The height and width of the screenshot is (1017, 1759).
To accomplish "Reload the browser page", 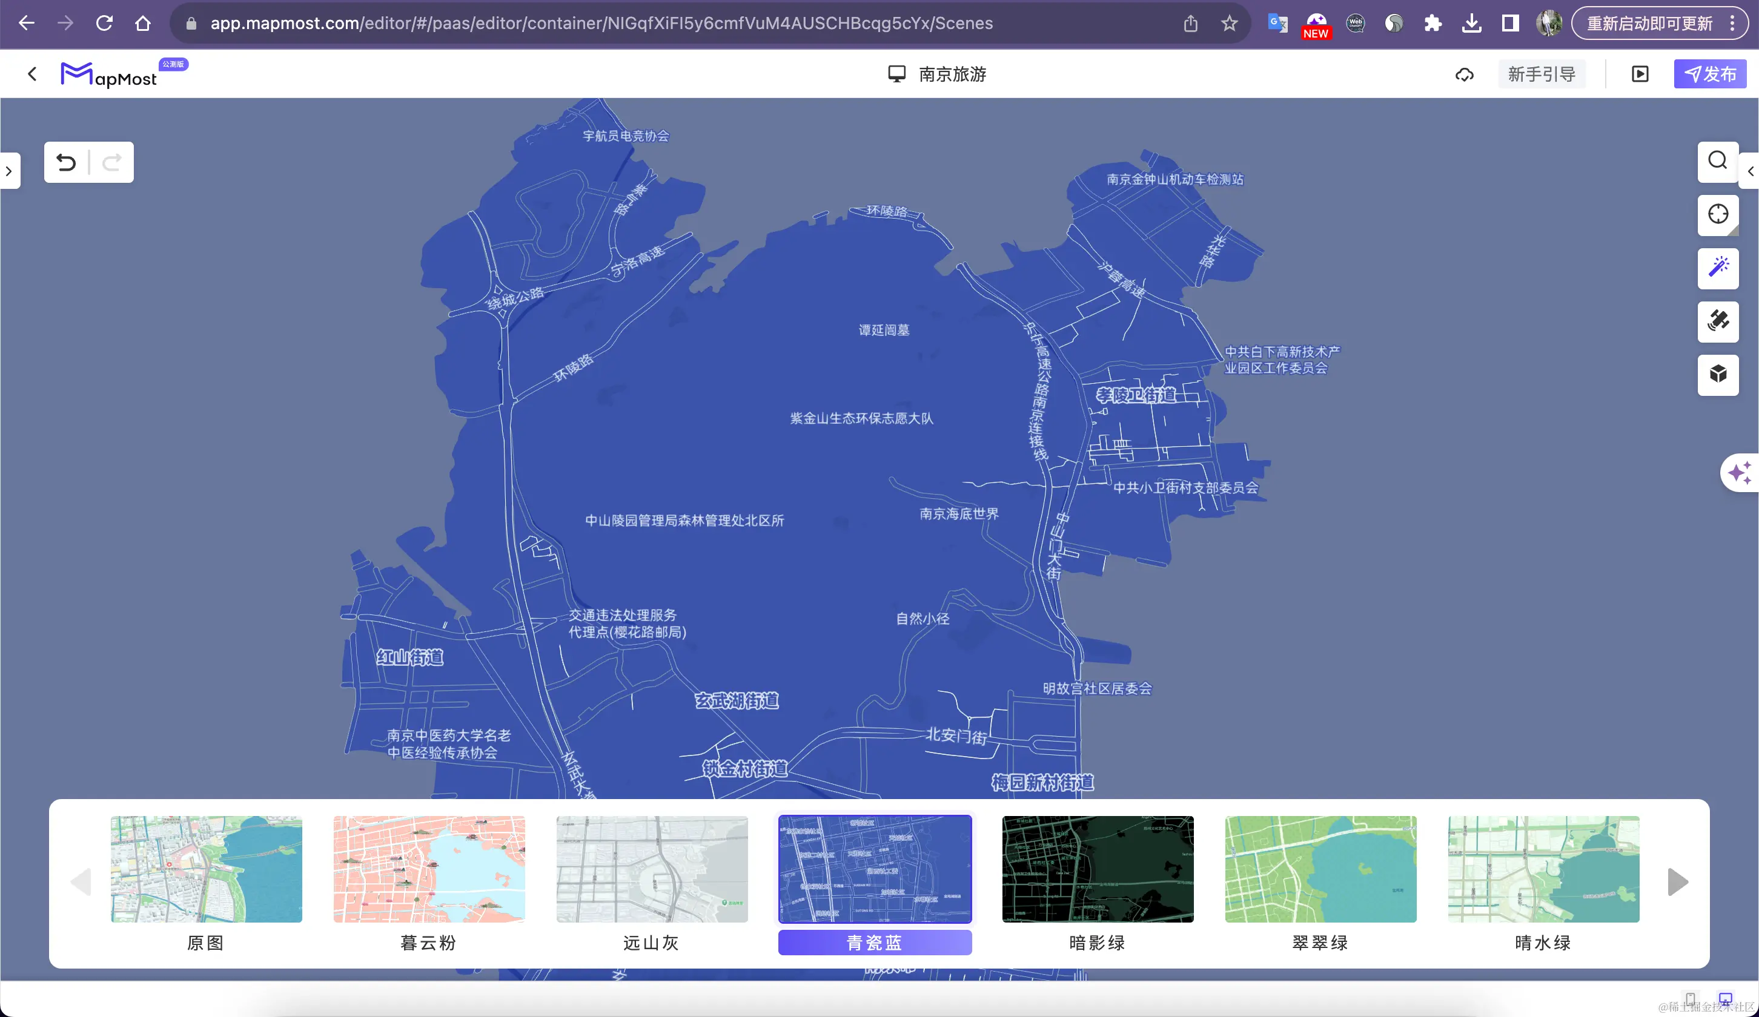I will (x=105, y=23).
